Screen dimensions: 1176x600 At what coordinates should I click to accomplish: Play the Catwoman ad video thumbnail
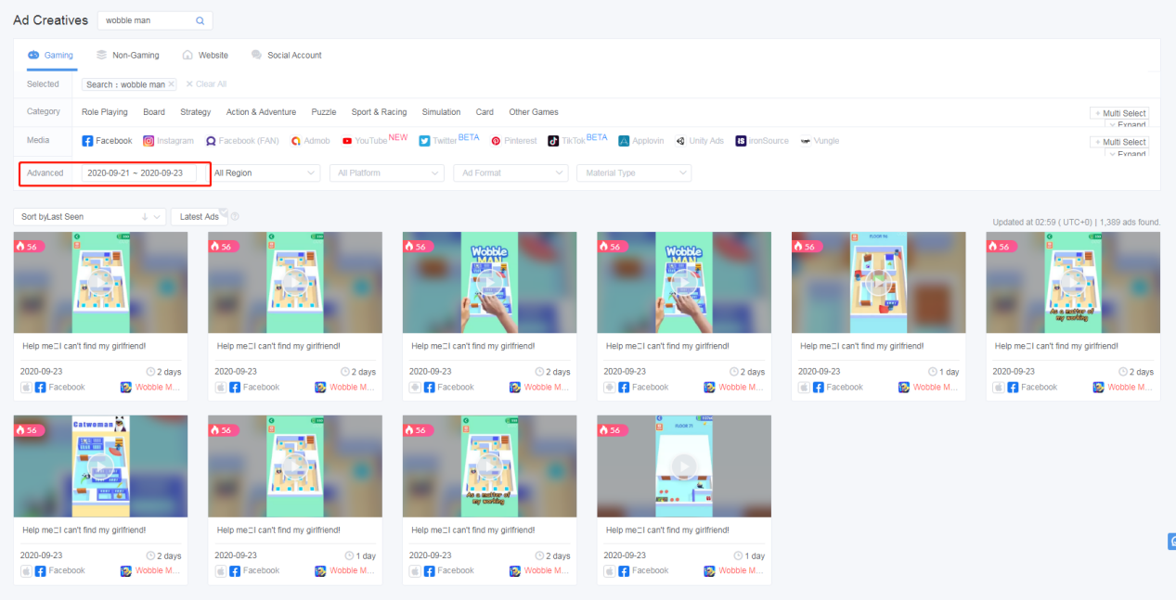pos(100,466)
